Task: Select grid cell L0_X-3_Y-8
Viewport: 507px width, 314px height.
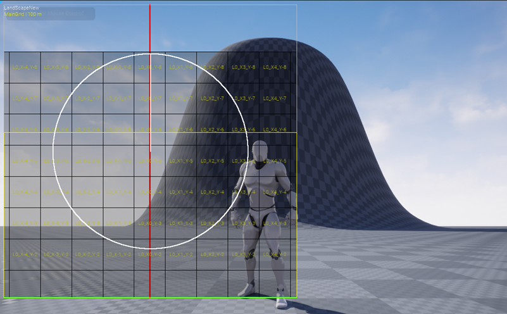Action: [x=56, y=67]
